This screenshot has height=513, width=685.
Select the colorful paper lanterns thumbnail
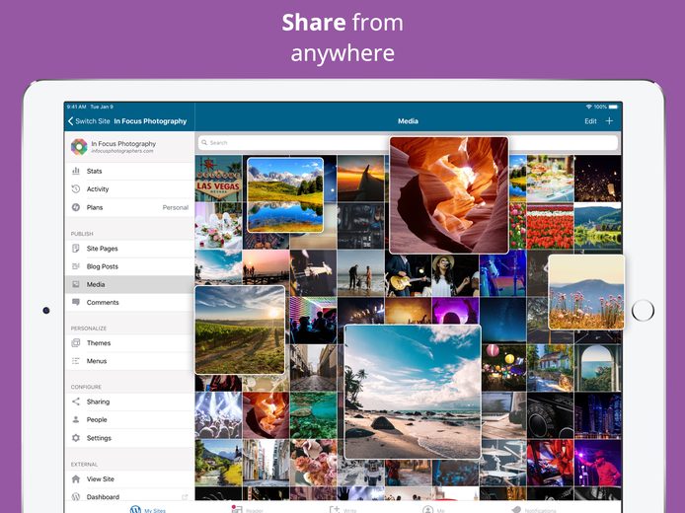tap(503, 368)
